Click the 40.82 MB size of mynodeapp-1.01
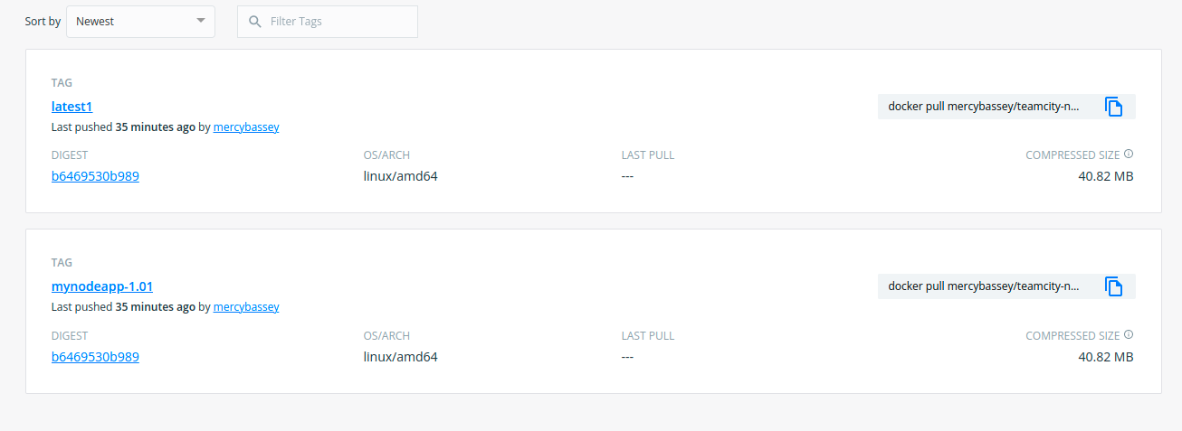 coord(1106,357)
